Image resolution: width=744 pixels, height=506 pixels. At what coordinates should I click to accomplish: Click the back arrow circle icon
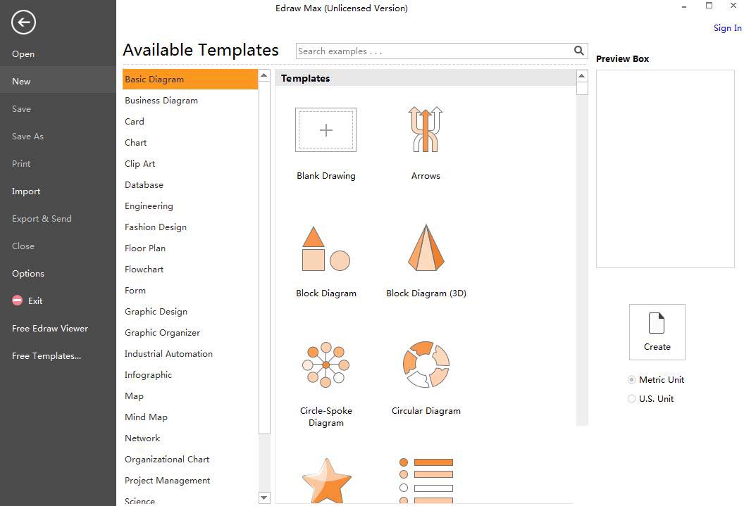[23, 23]
